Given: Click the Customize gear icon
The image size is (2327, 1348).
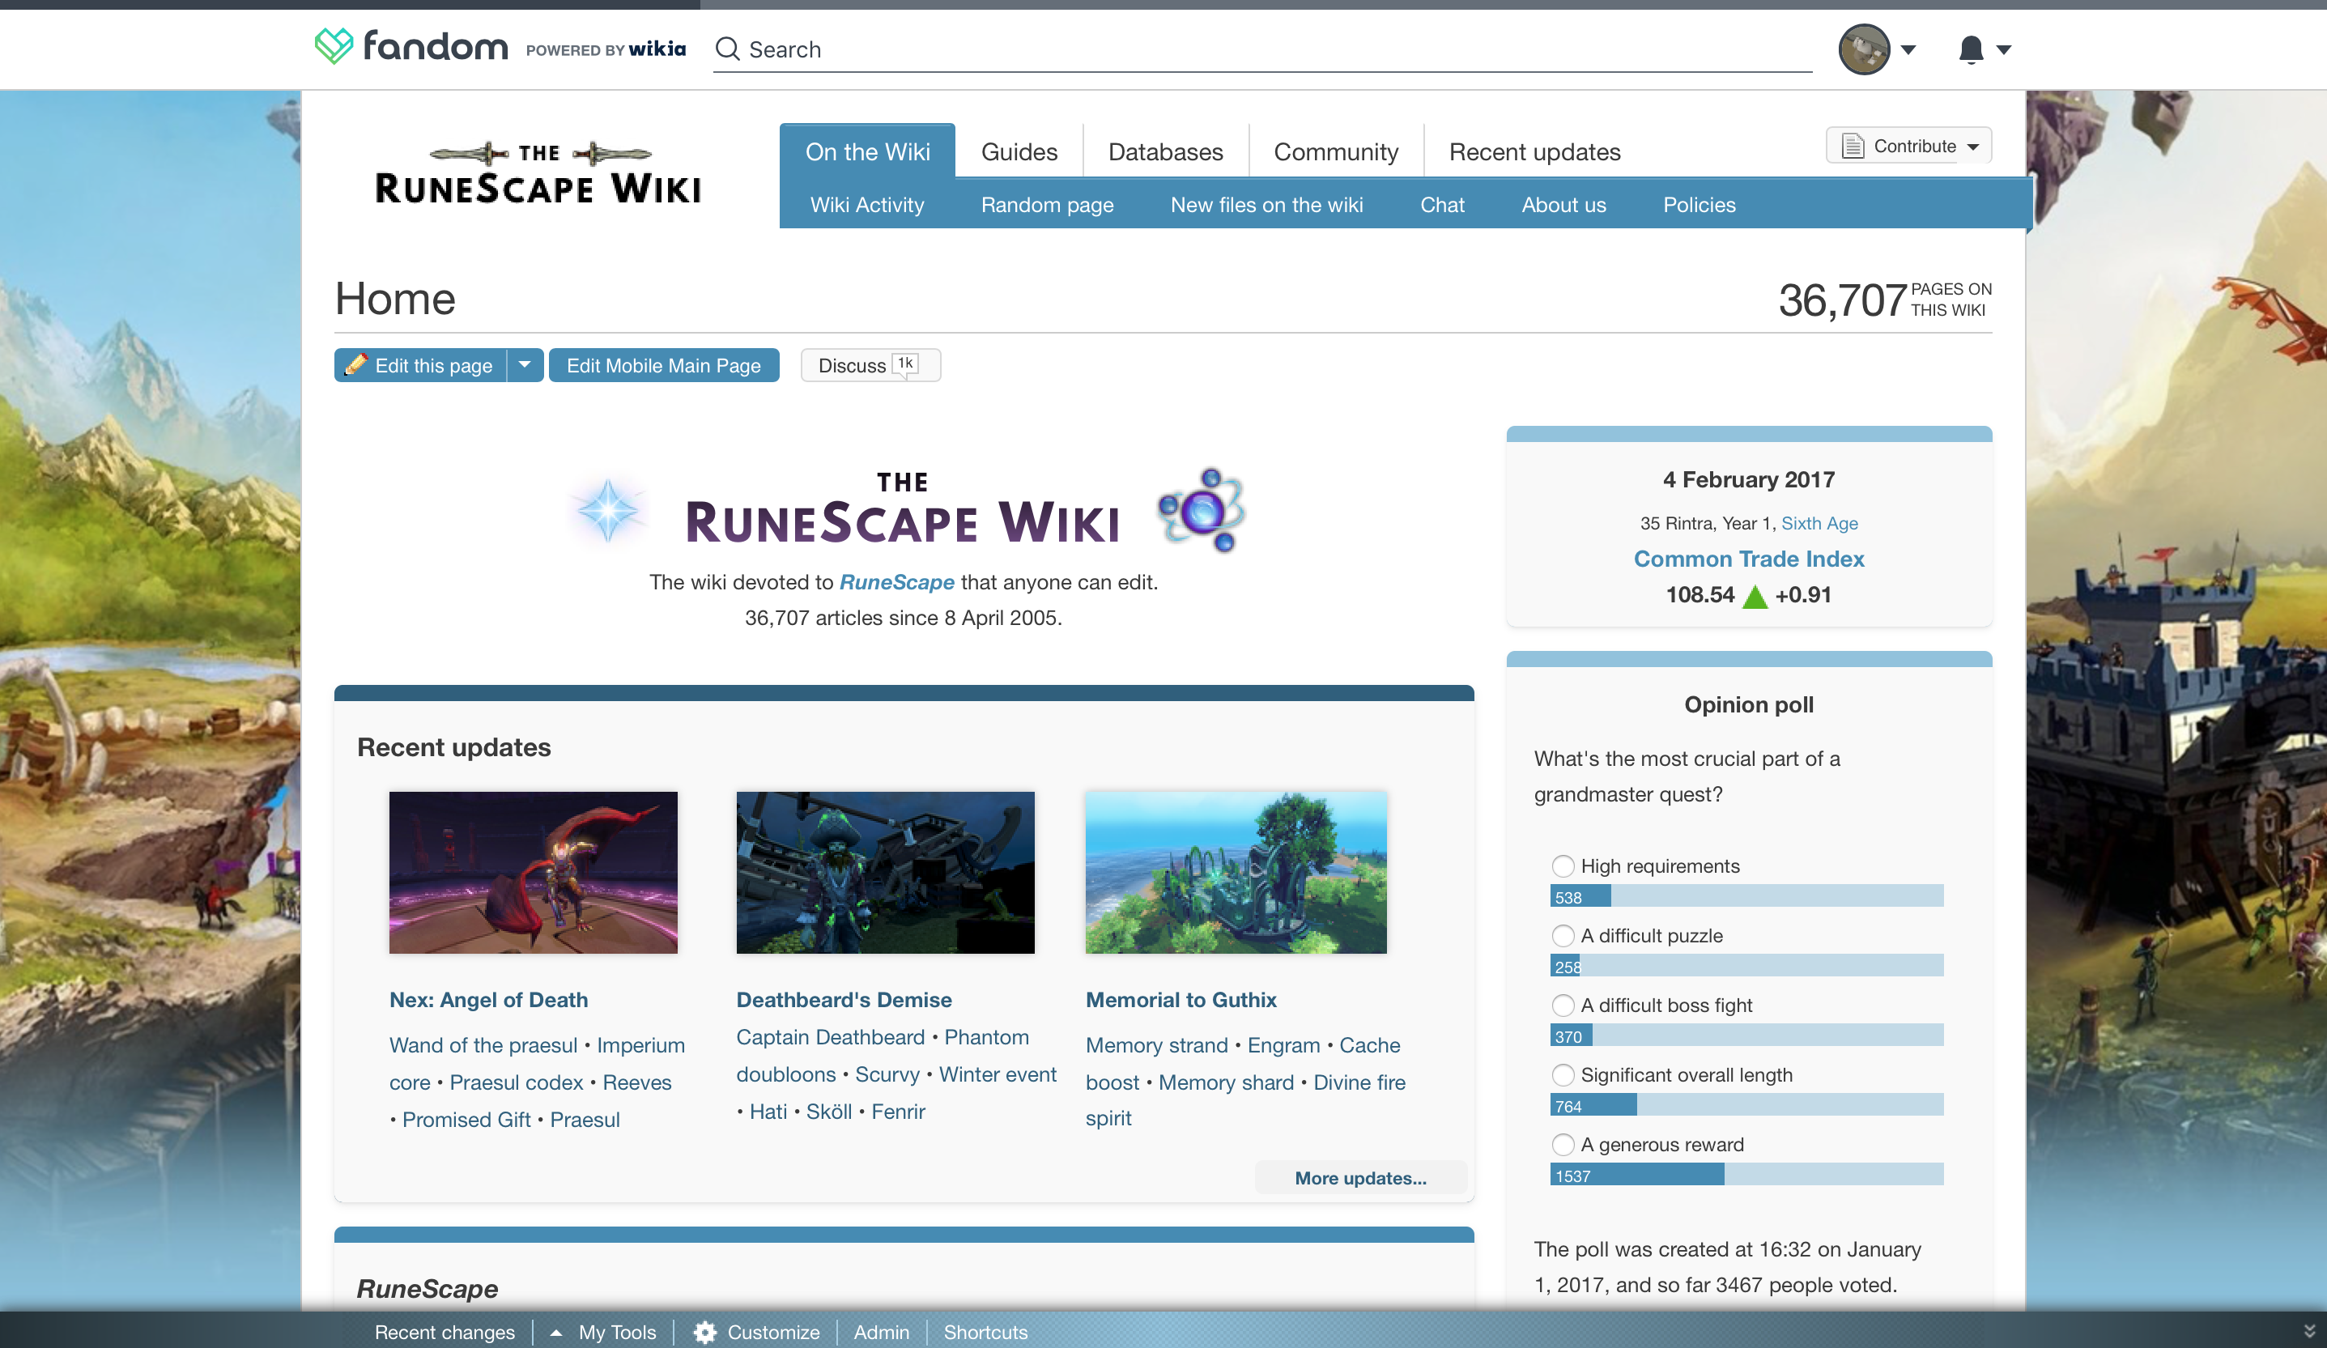Looking at the screenshot, I should pos(705,1331).
